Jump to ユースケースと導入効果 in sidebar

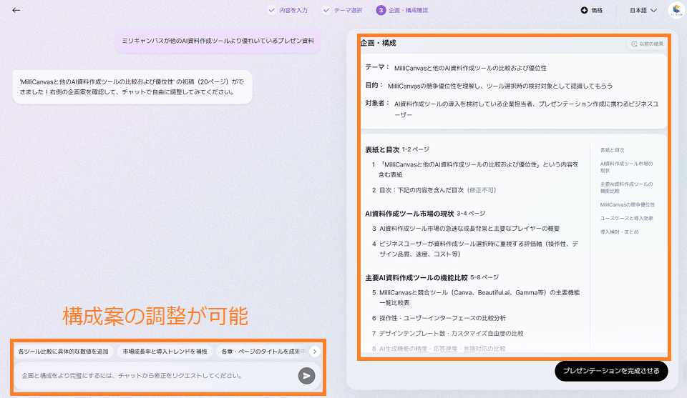click(627, 218)
